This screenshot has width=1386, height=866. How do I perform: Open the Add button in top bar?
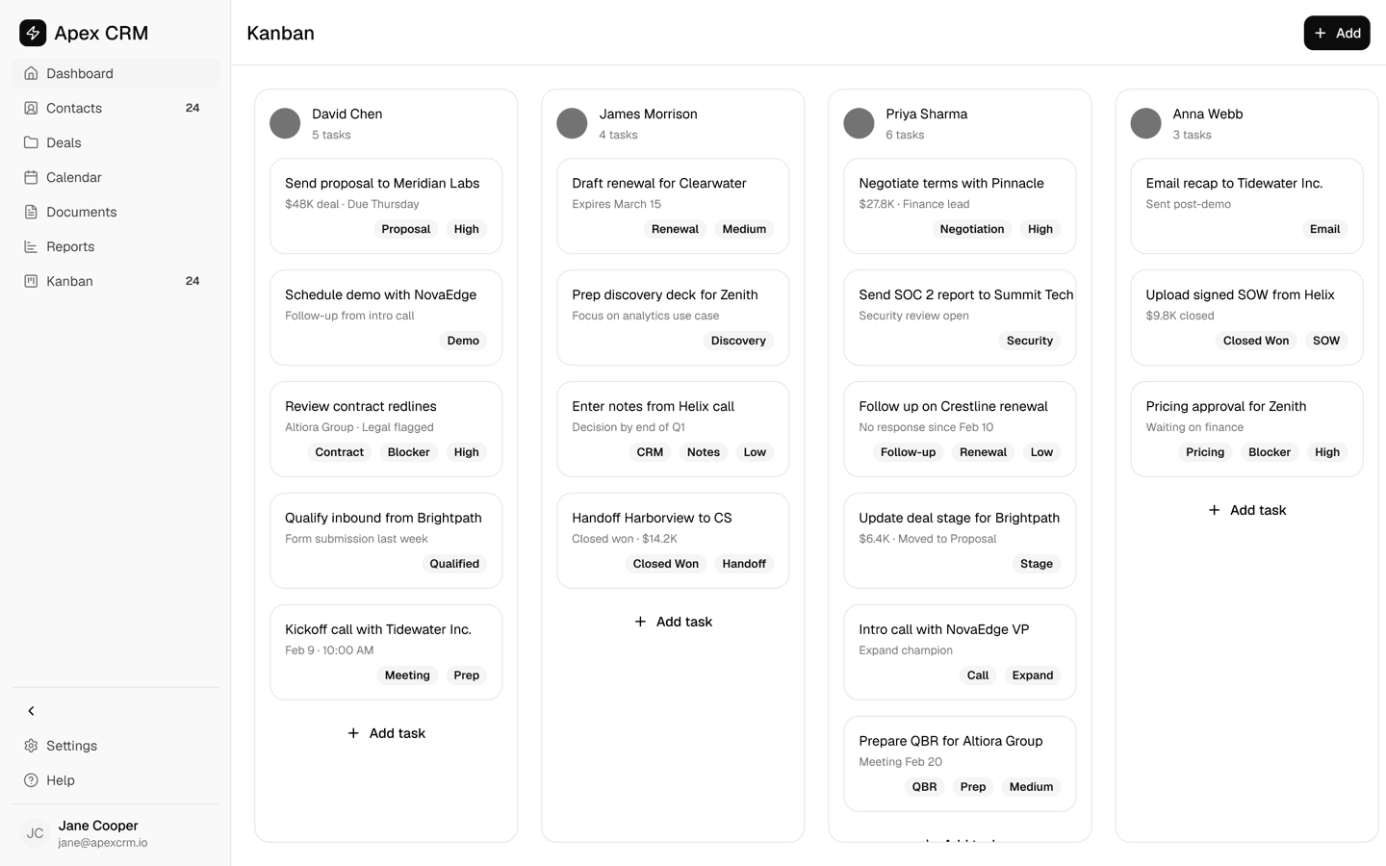click(1337, 32)
